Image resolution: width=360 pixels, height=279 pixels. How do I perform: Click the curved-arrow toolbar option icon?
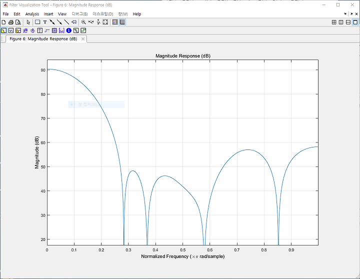[345, 14]
